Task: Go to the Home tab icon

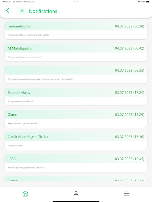Action: 25,193
